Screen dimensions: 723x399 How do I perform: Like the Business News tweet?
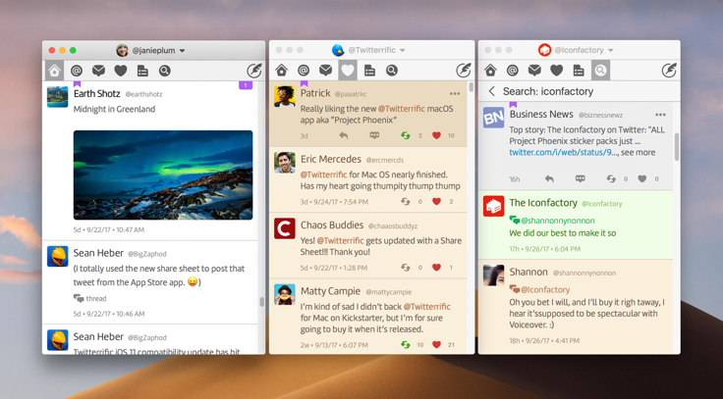(642, 179)
